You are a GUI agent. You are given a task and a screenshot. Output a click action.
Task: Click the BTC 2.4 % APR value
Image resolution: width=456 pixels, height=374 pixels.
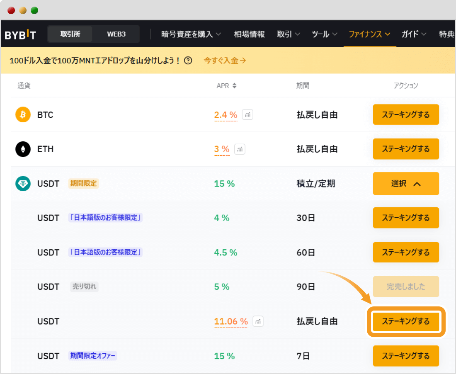click(226, 115)
